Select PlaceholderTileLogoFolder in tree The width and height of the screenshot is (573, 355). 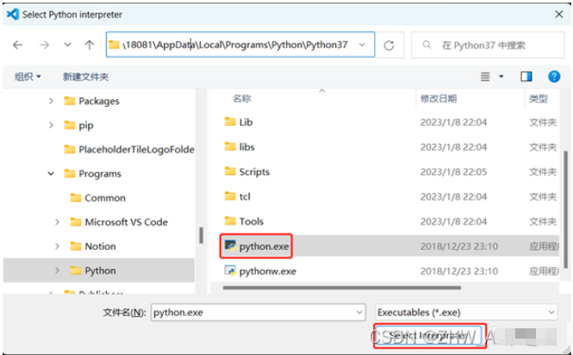click(129, 149)
